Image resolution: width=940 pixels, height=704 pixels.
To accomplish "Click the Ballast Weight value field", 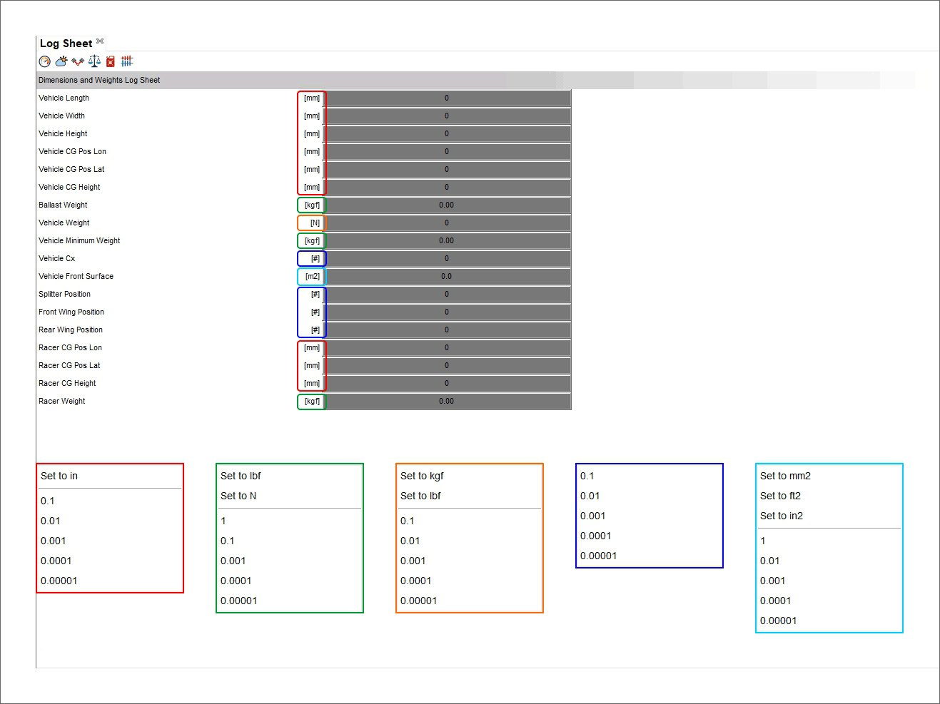I will (448, 205).
